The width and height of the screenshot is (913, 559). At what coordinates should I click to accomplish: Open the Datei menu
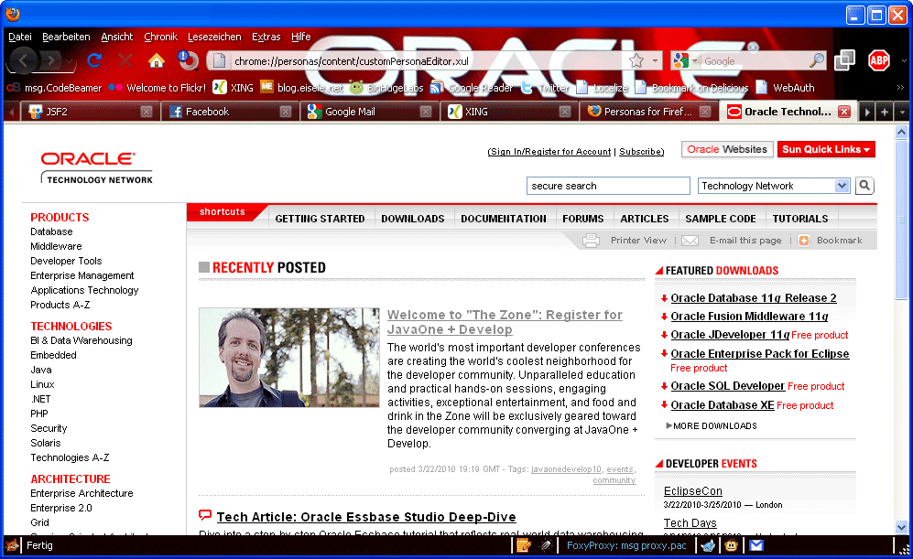click(20, 37)
